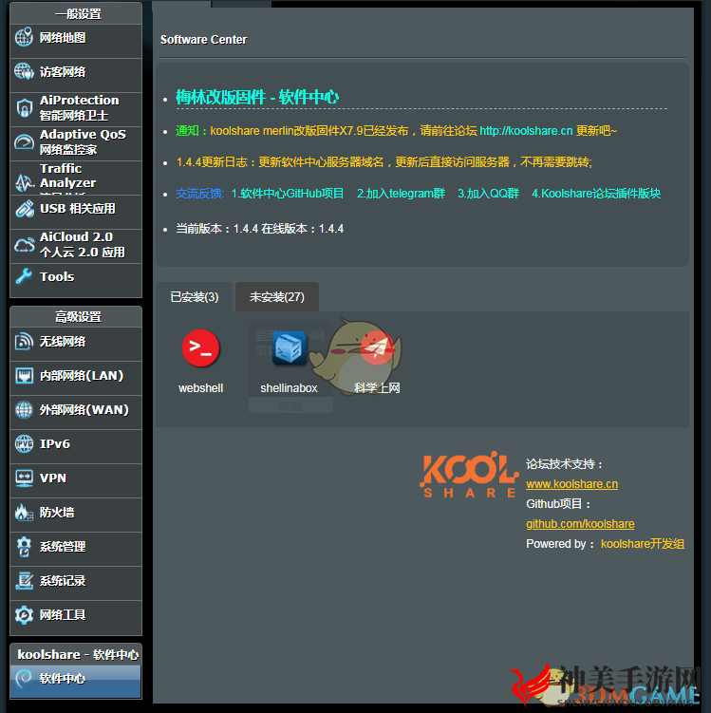Visit the www.koolshare.cn support link
Image resolution: width=711 pixels, height=713 pixels.
click(571, 484)
